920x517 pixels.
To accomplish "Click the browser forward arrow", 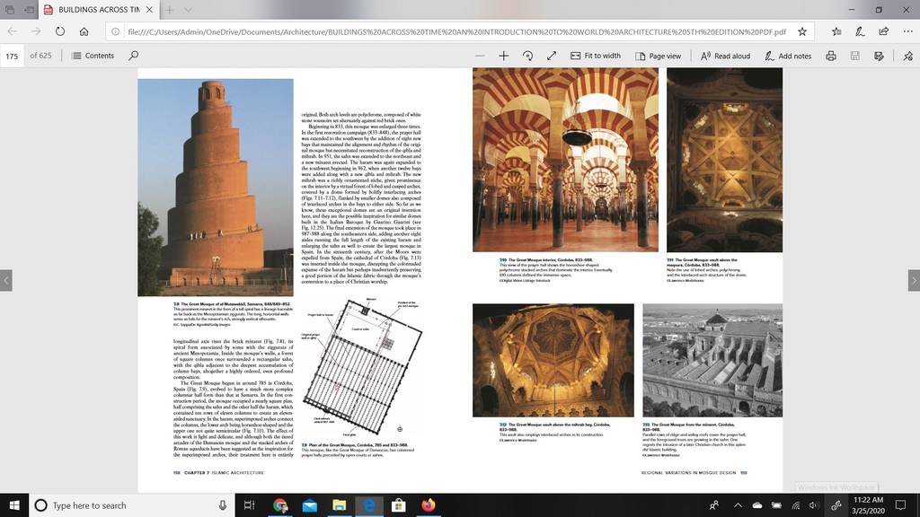I will [36, 31].
